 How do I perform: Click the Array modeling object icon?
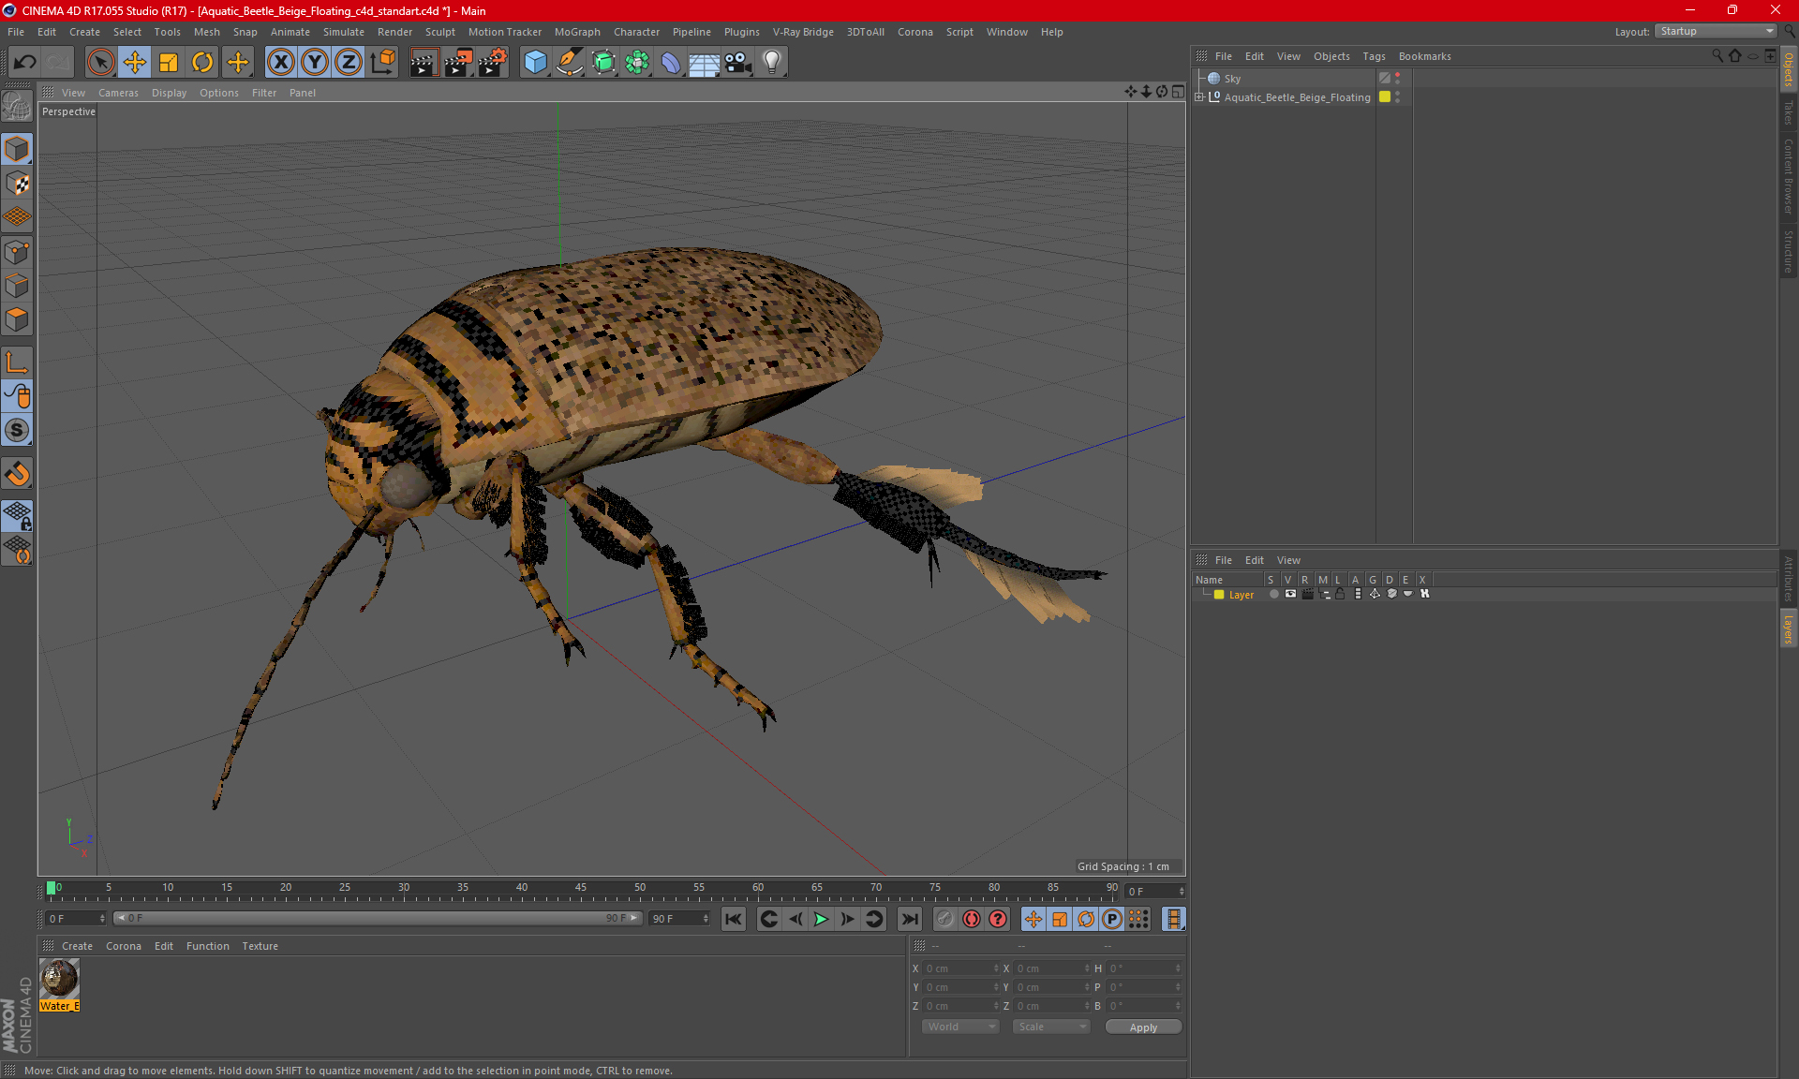click(637, 63)
